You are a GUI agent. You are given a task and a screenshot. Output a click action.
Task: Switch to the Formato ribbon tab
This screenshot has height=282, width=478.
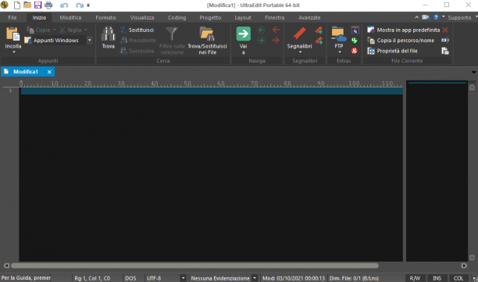pos(105,18)
